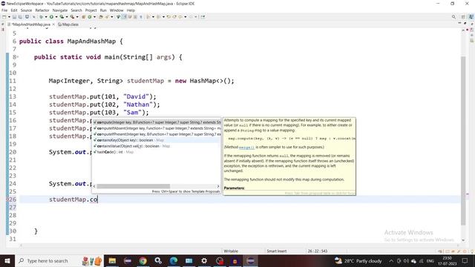Click 26 : 22 : 543 cursor position status
Image resolution: width=475 pixels, height=267 pixels.
(x=318, y=251)
